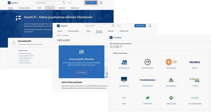Viewport: 211px width, 112px height.
Task: Click the Varmennekortti text label
Action: click(124, 68)
